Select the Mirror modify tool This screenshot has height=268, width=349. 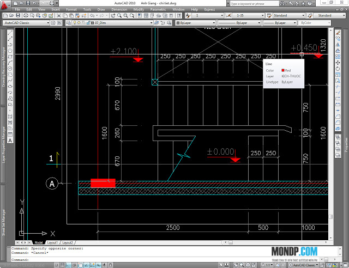338,45
